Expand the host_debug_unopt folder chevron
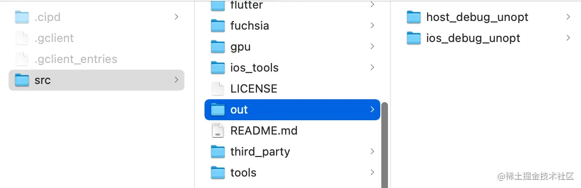The height and width of the screenshot is (188, 581). coord(568,17)
